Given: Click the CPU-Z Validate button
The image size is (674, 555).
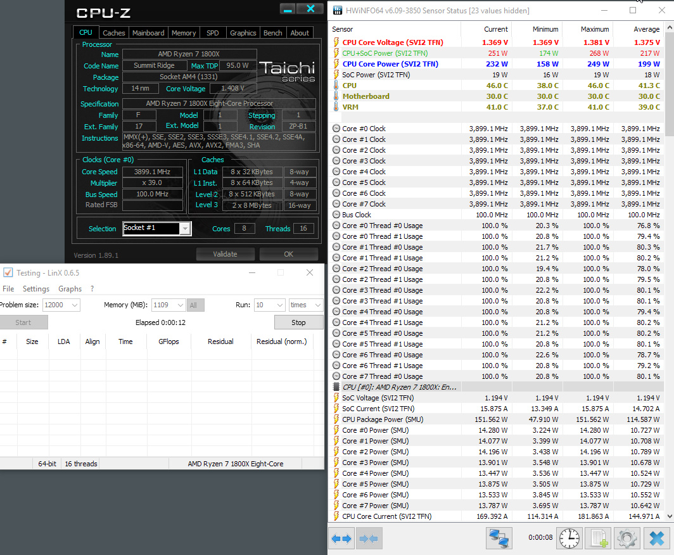Looking at the screenshot, I should click(x=226, y=254).
